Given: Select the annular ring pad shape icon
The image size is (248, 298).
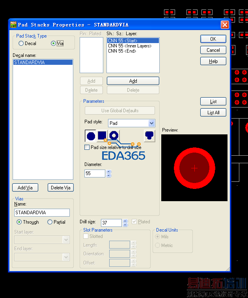Looking at the screenshot, I should pyautogui.click(x=114, y=136).
